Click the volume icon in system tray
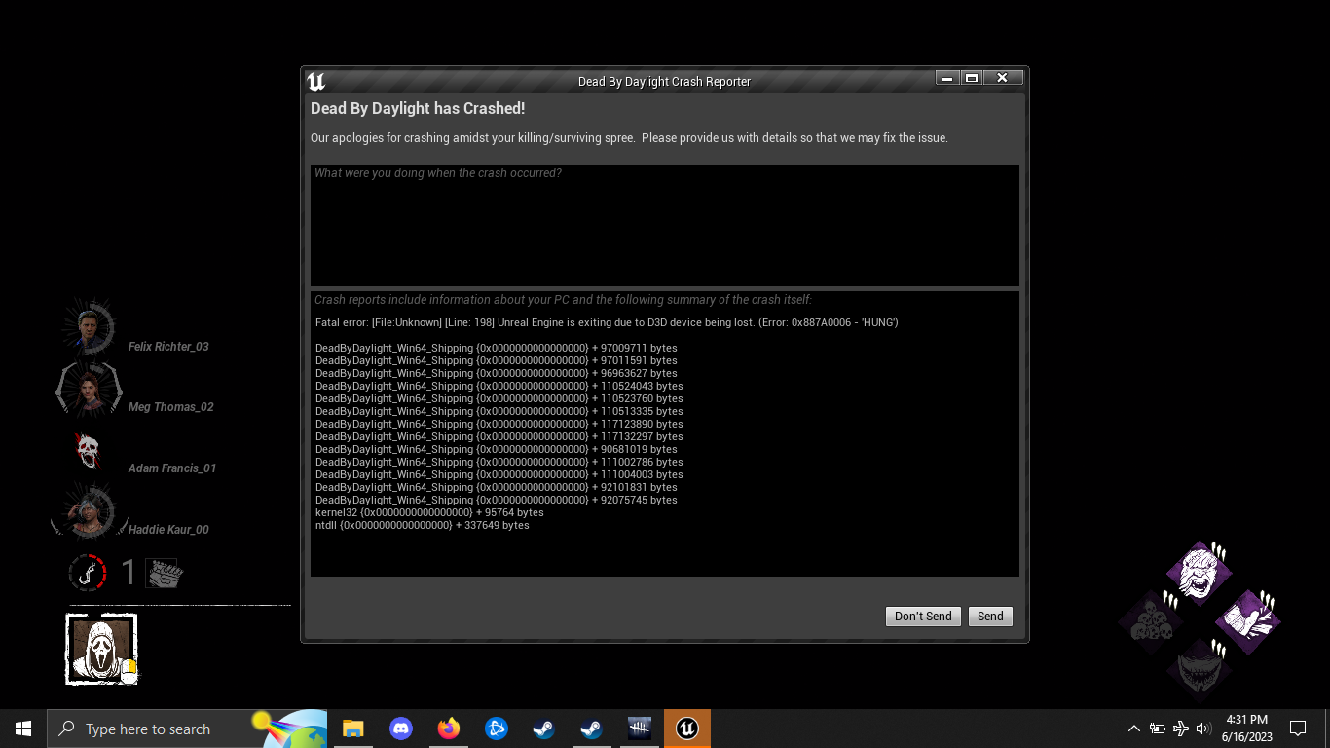The image size is (1330, 748). 1203,729
